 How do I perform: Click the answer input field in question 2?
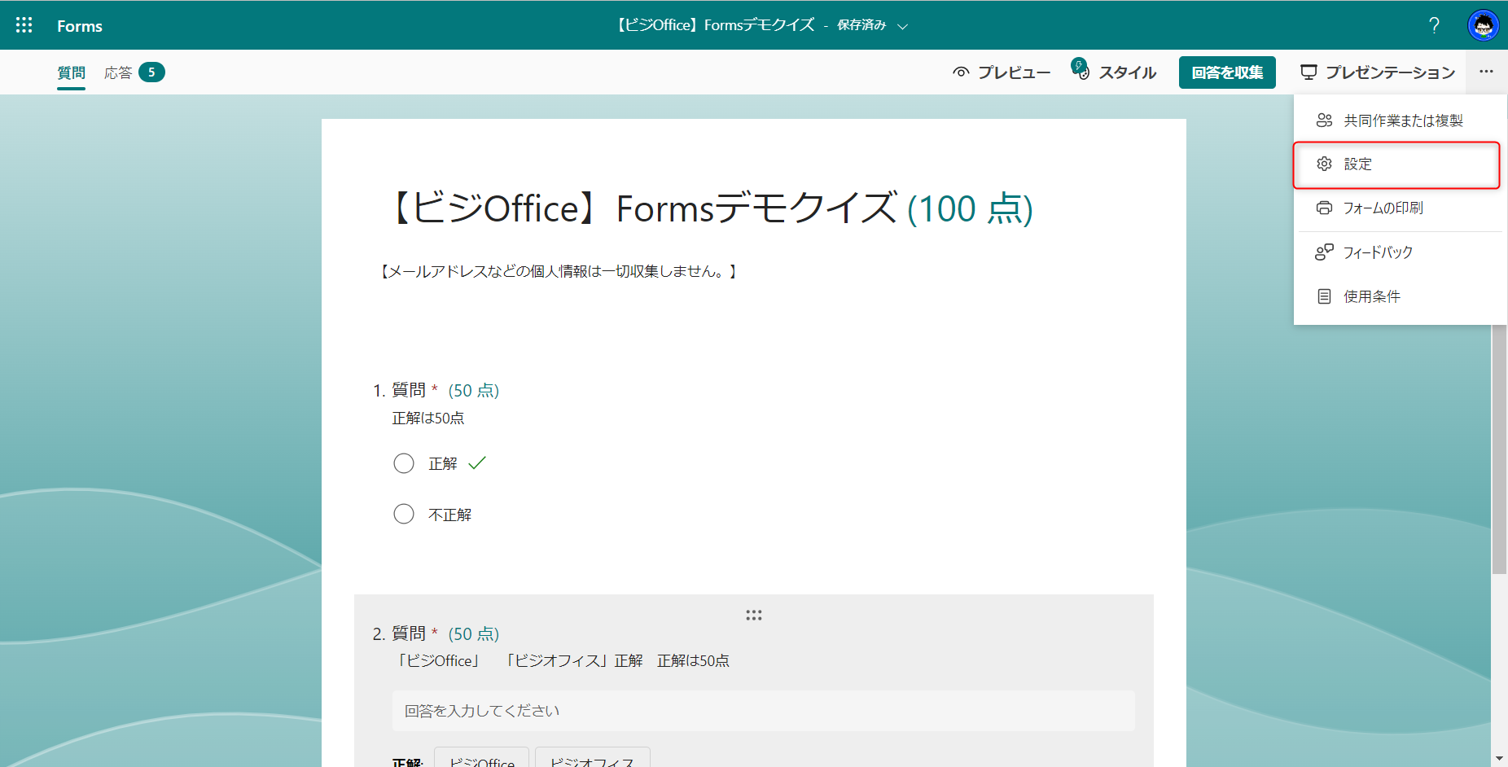(763, 711)
